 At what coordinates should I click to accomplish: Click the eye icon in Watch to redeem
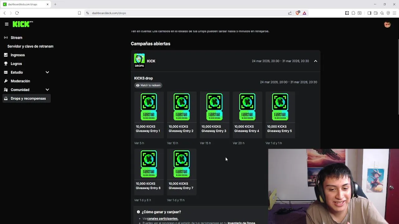pos(138,85)
